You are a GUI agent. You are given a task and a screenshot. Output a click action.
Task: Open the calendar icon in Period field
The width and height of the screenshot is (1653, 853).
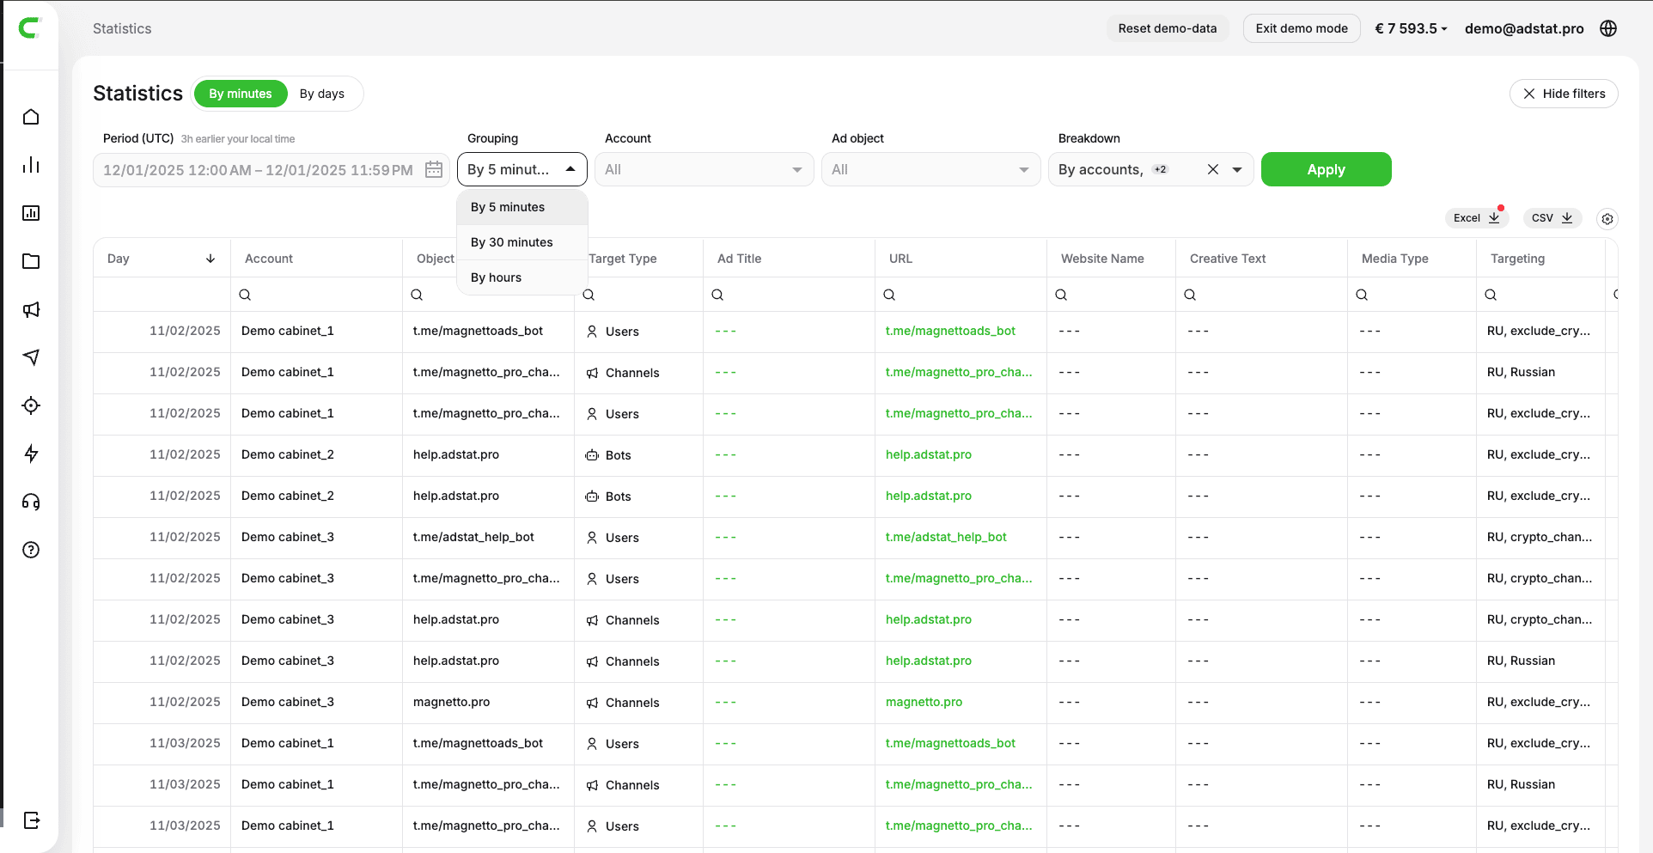click(x=434, y=170)
